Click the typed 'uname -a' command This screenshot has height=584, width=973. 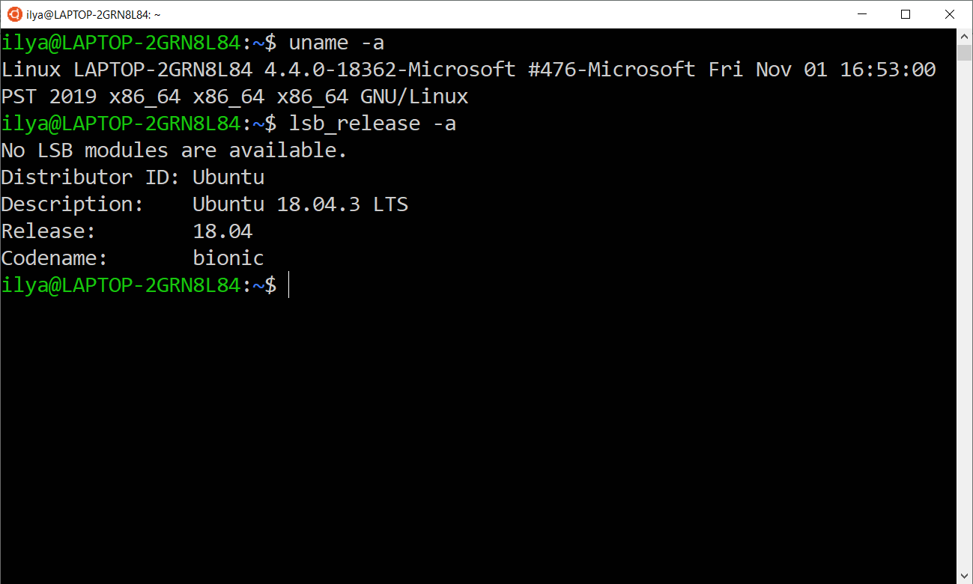pos(336,43)
